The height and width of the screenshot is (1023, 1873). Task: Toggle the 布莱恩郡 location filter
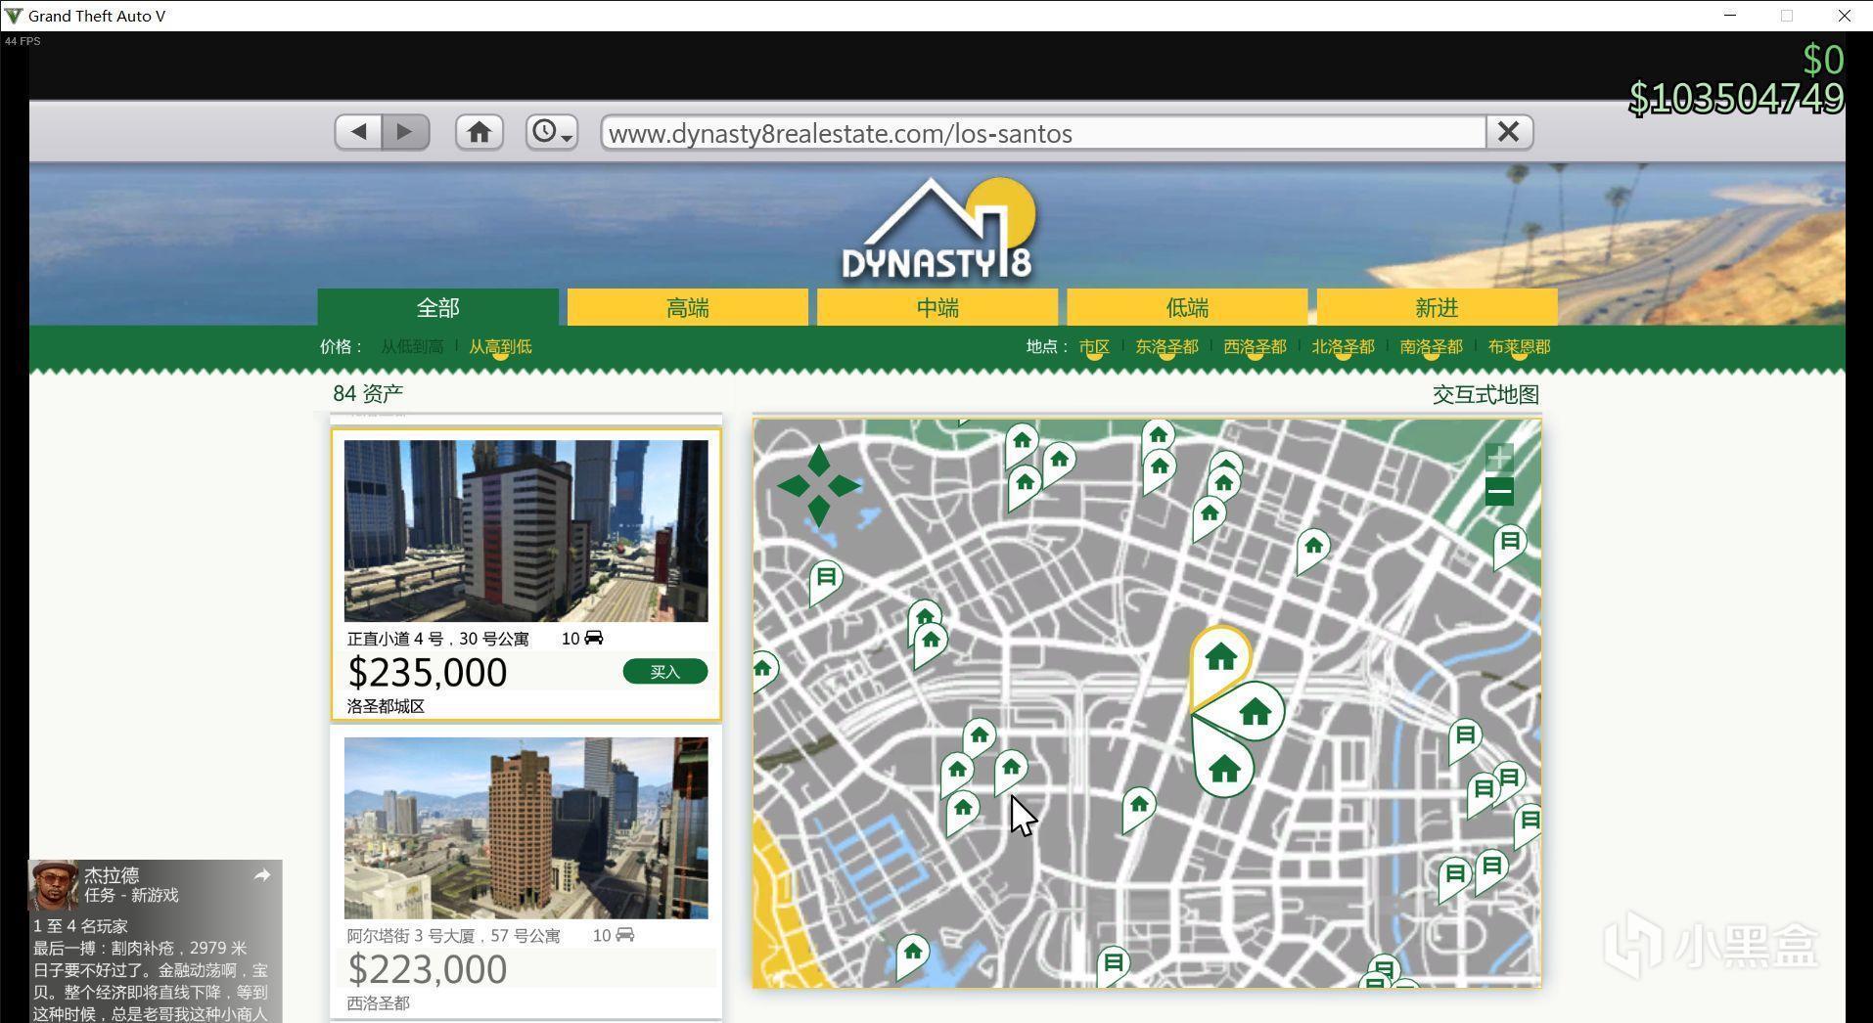1519,347
